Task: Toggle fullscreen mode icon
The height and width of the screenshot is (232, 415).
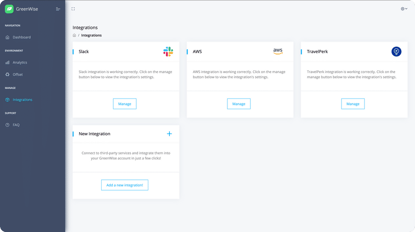Action: (73, 9)
